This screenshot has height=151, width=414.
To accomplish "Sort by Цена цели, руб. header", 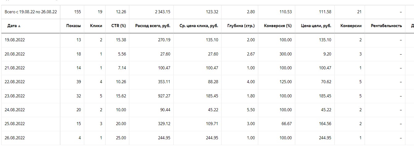I will (316, 26).
